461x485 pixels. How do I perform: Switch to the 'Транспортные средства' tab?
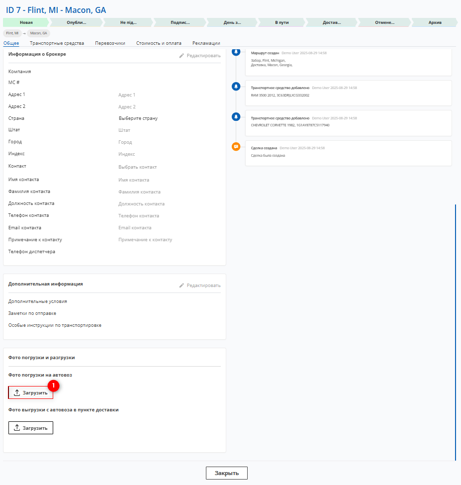pyautogui.click(x=57, y=43)
